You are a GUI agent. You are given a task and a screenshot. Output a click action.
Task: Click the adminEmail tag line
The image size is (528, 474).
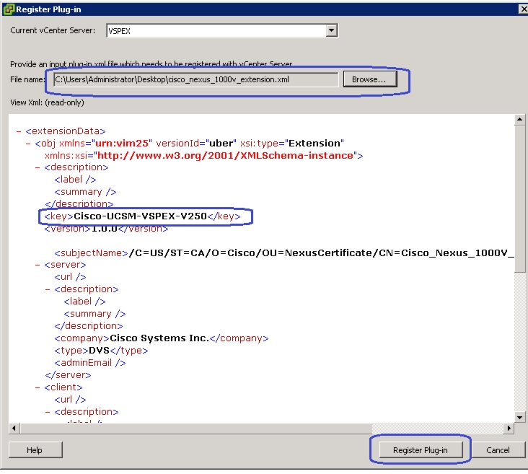tap(90, 363)
